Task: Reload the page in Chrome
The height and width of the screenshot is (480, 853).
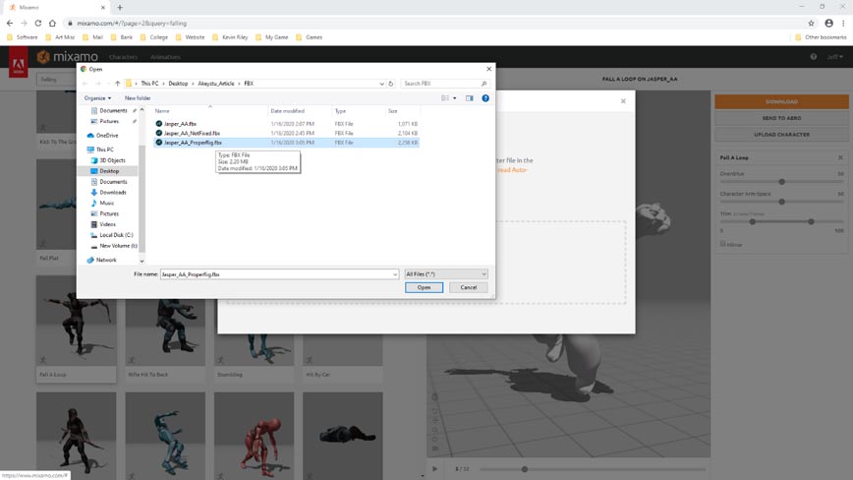Action: tap(38, 24)
